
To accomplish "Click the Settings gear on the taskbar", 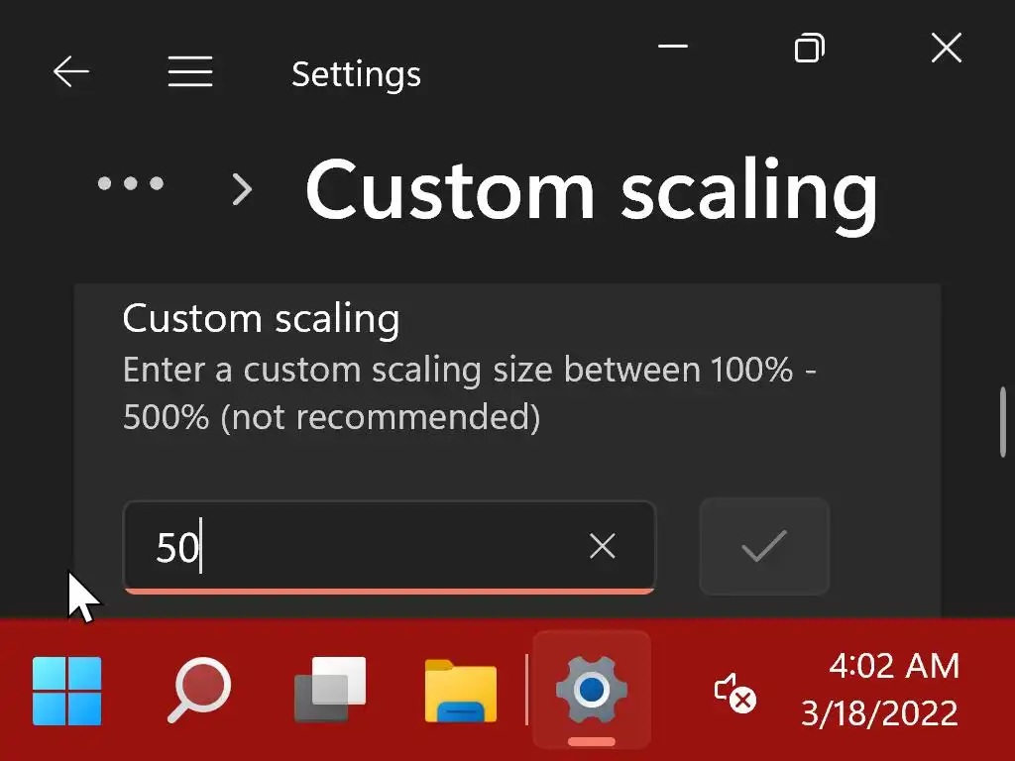I will click(x=592, y=691).
